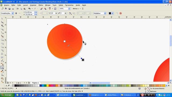The image size is (172, 97).
Task: Select the Fill tool
Action: pos(2,78)
